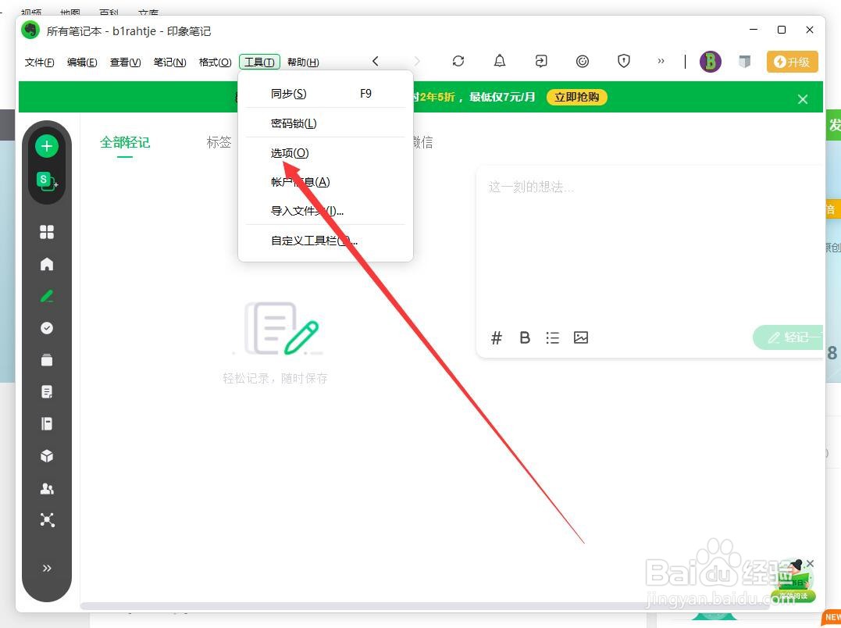The height and width of the screenshot is (628, 841).
Task: Click the 立即抢购 promotion button
Action: [576, 97]
